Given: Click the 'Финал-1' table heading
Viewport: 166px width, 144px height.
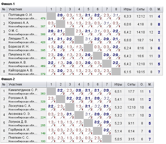Looking at the screenshot, I should 8,4.
